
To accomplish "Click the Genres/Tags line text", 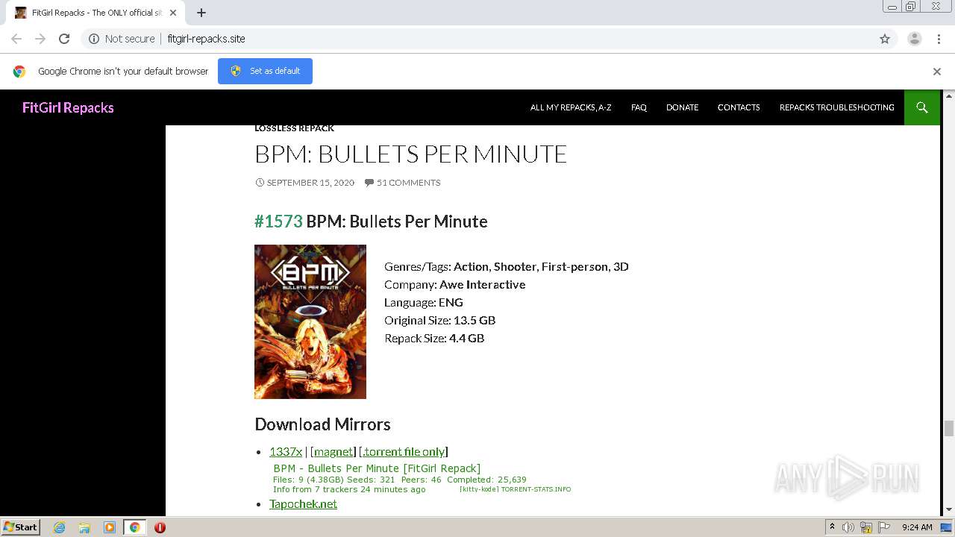I will [x=507, y=266].
